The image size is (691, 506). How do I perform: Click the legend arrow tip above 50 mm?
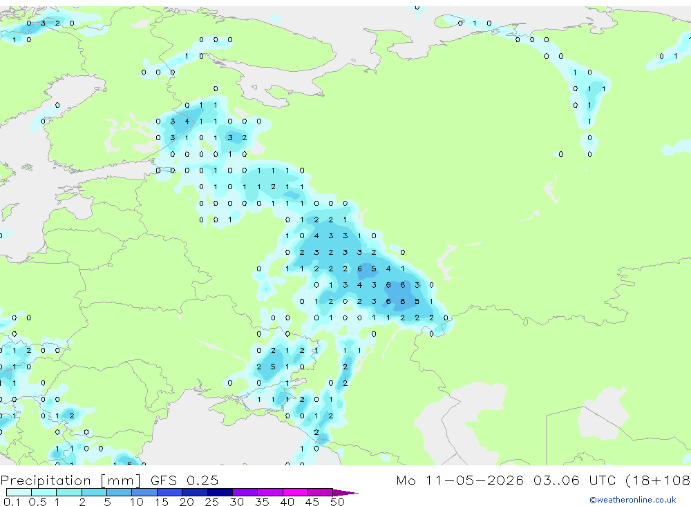(345, 493)
